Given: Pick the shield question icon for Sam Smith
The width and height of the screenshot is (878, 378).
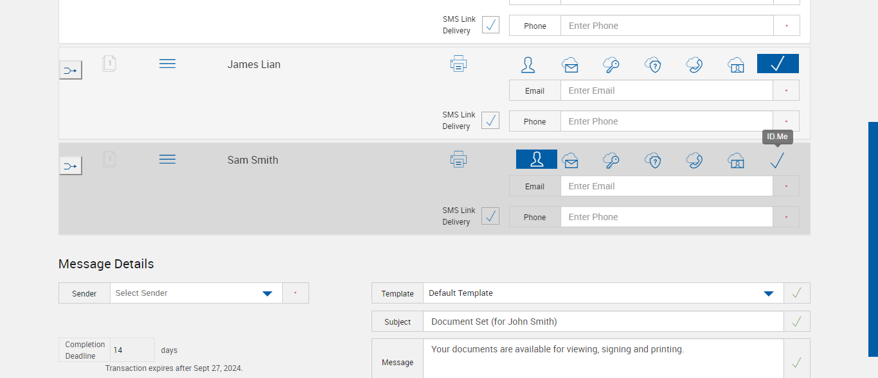Looking at the screenshot, I should pos(653,160).
